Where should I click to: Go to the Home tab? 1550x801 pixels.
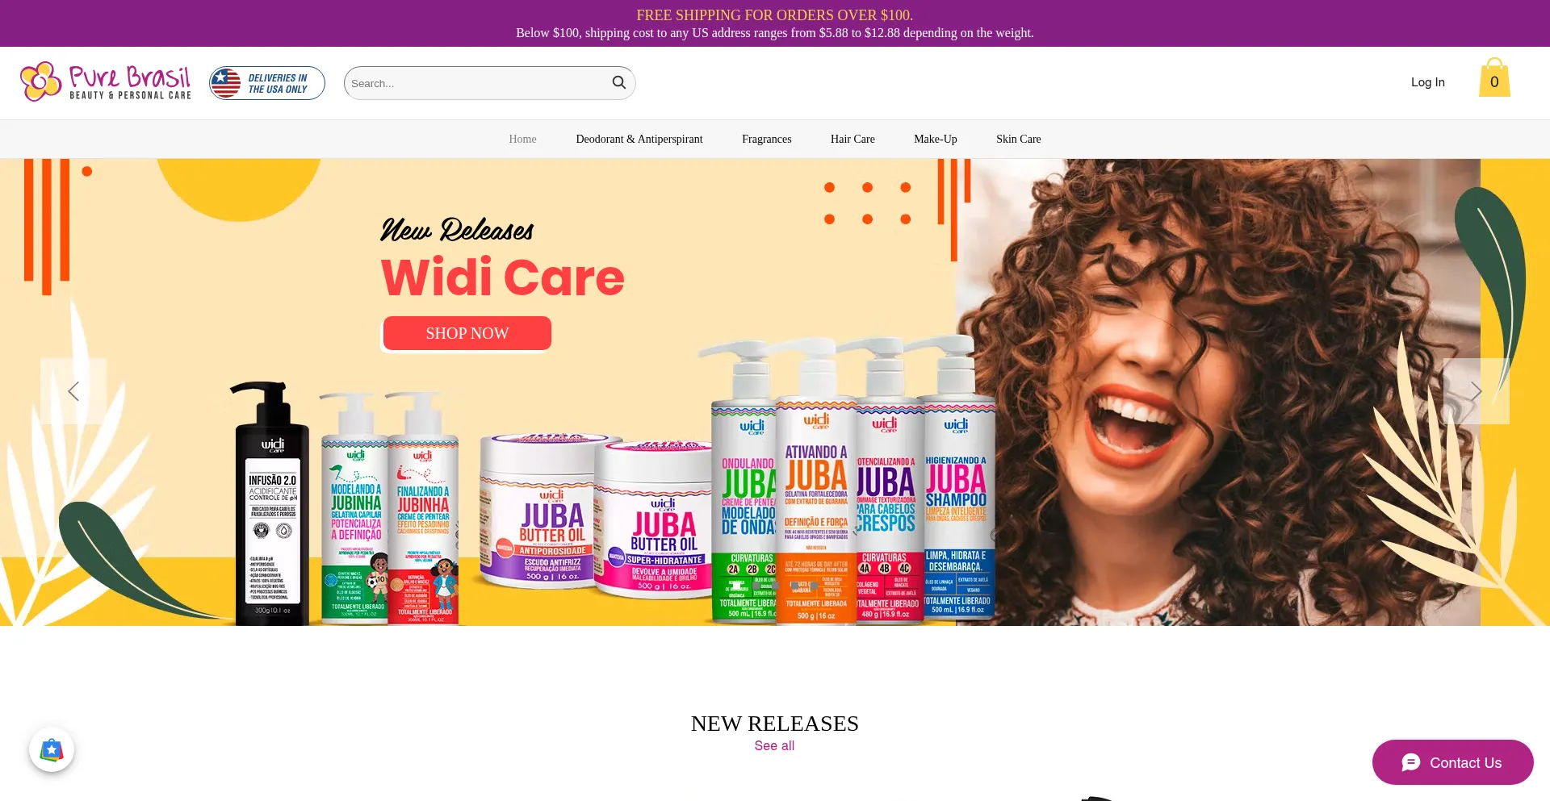coord(522,139)
